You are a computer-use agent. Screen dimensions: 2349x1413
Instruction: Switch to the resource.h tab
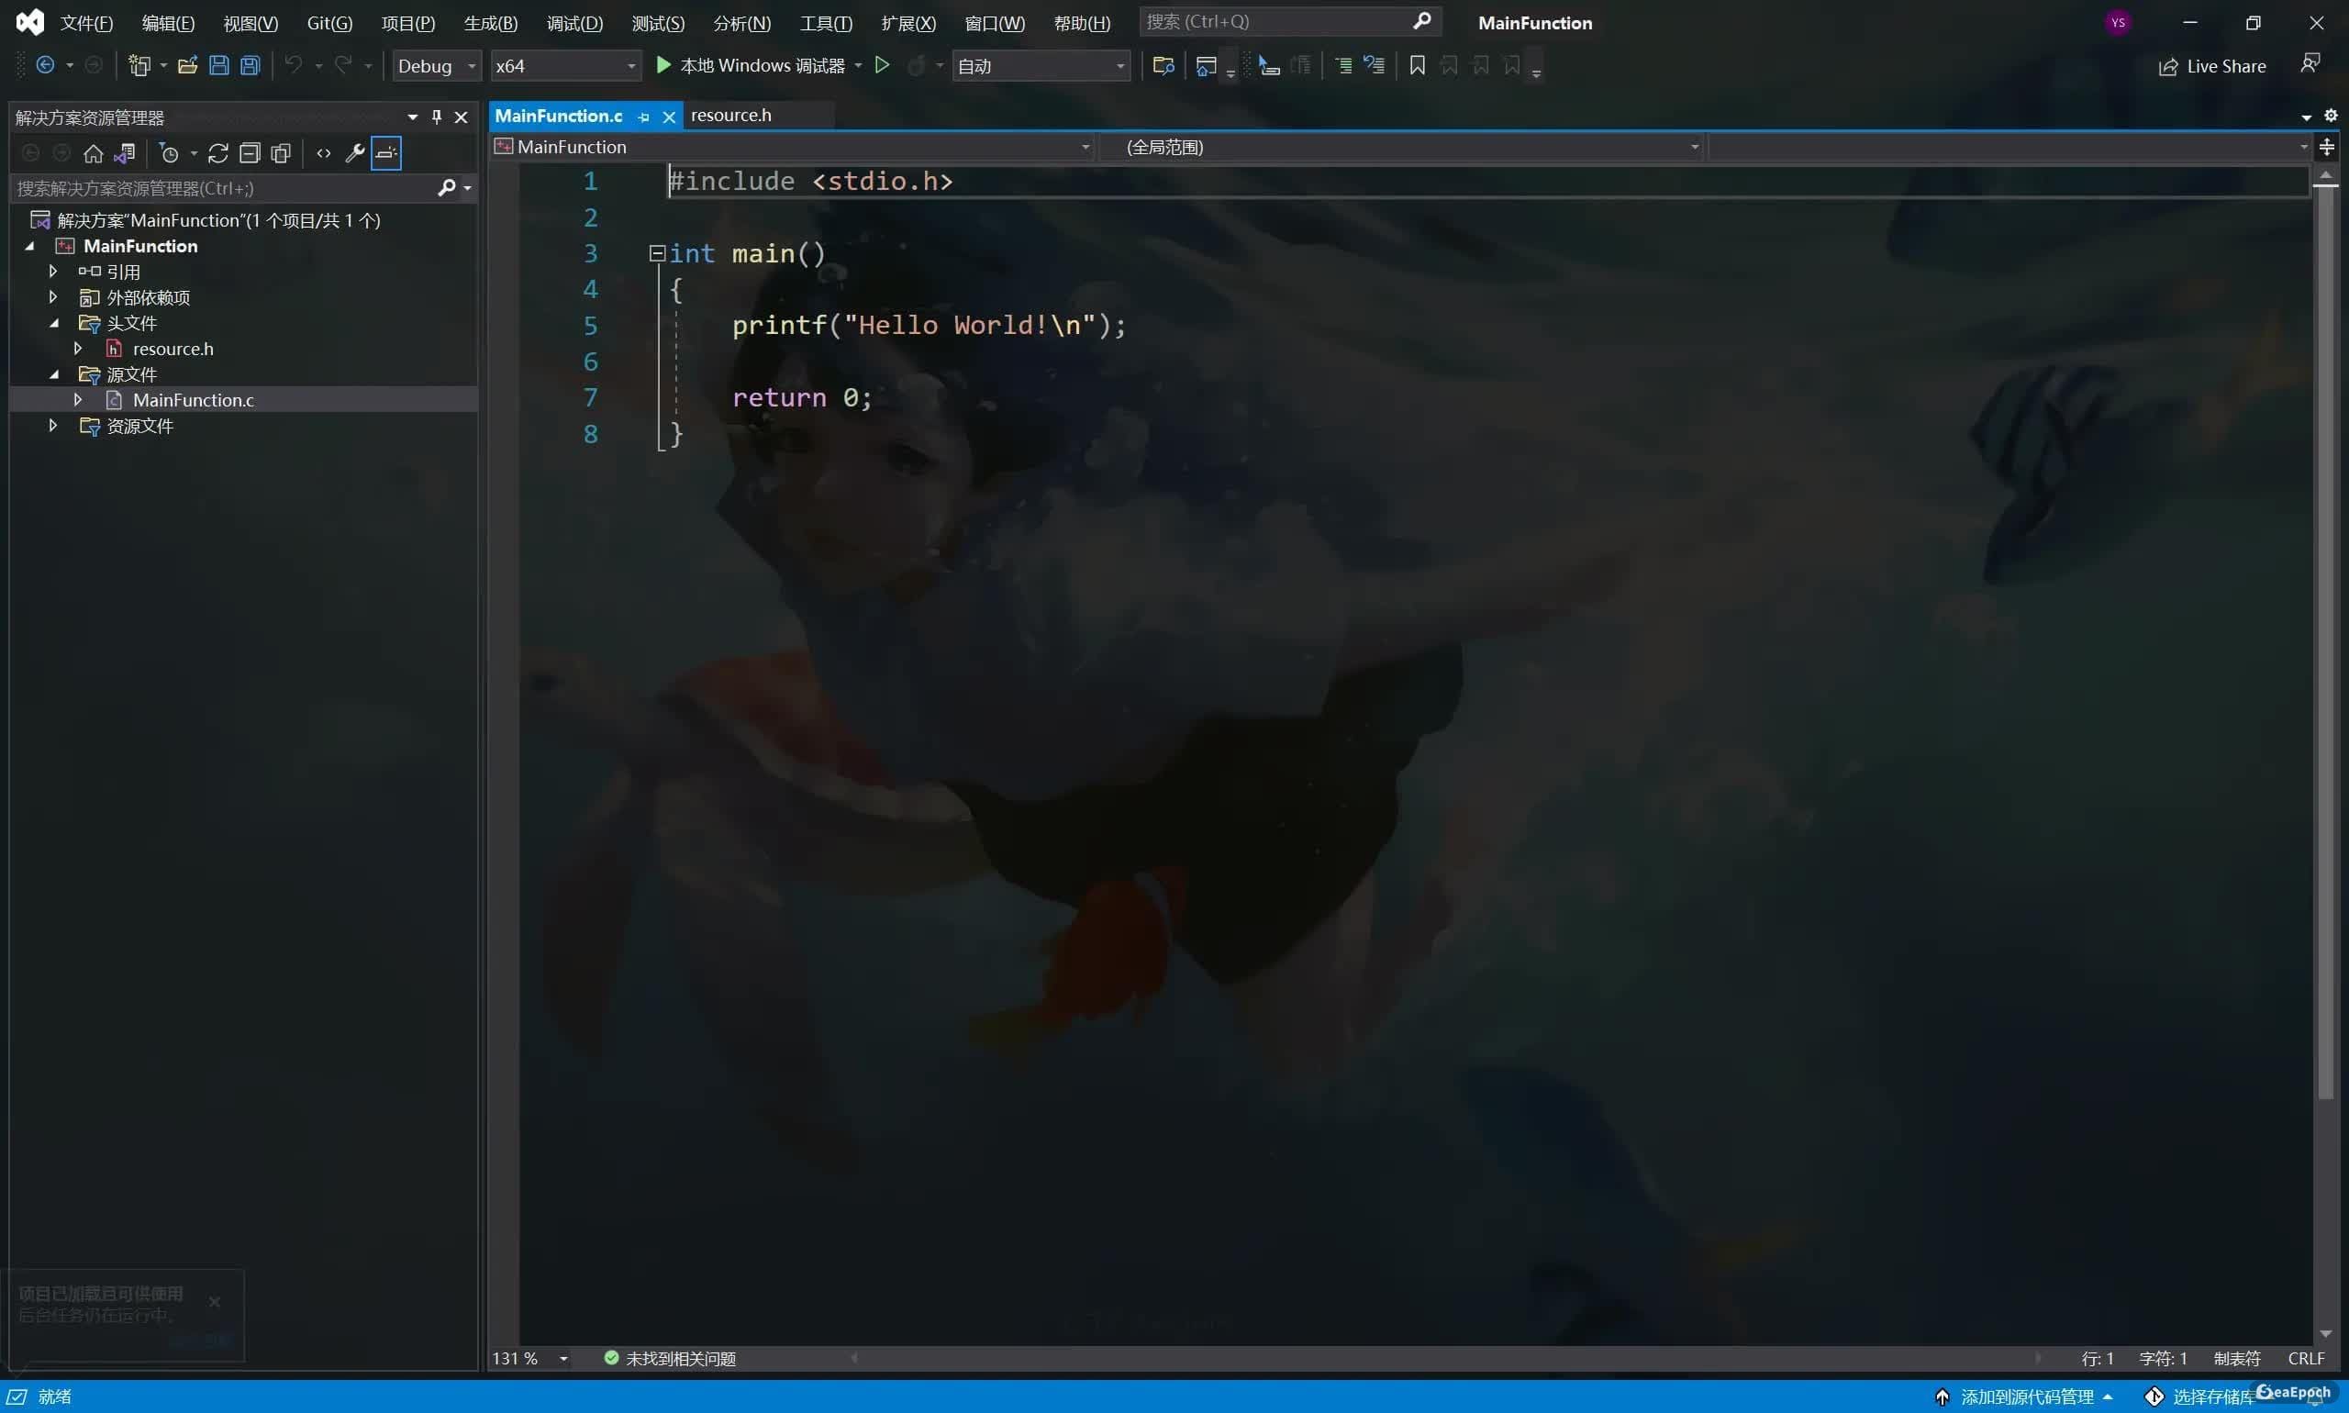[730, 116]
